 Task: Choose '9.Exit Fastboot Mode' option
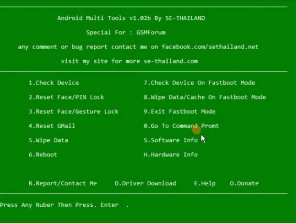(x=180, y=111)
